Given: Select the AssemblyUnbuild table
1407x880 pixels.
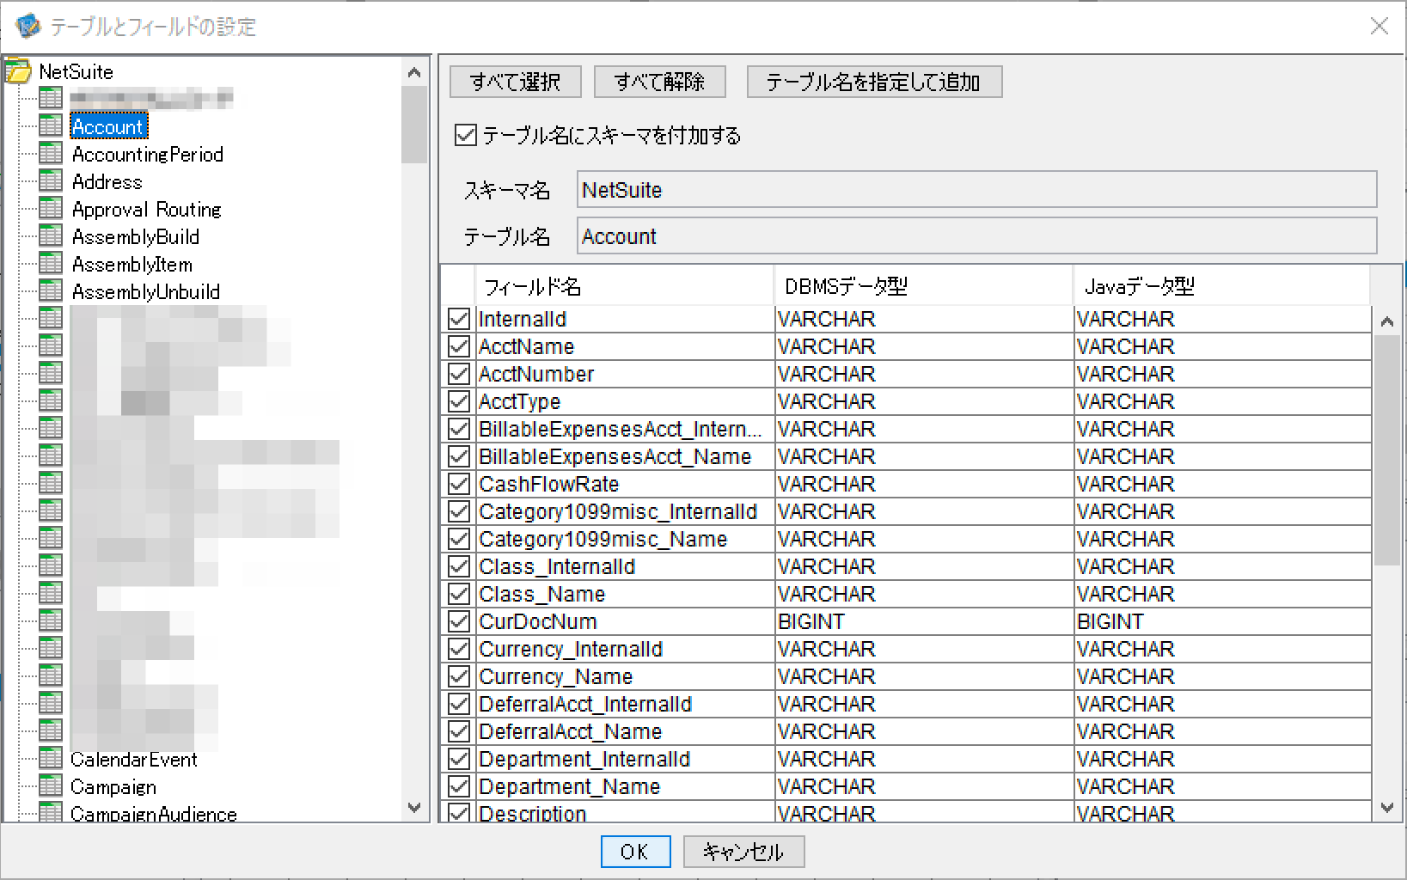Looking at the screenshot, I should point(146,292).
